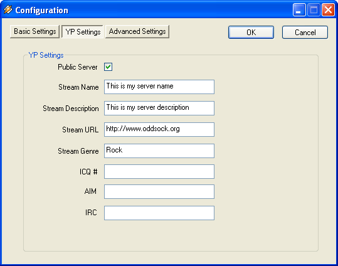Switch to the Basic Settings tab
338x266 pixels.
pos(34,31)
